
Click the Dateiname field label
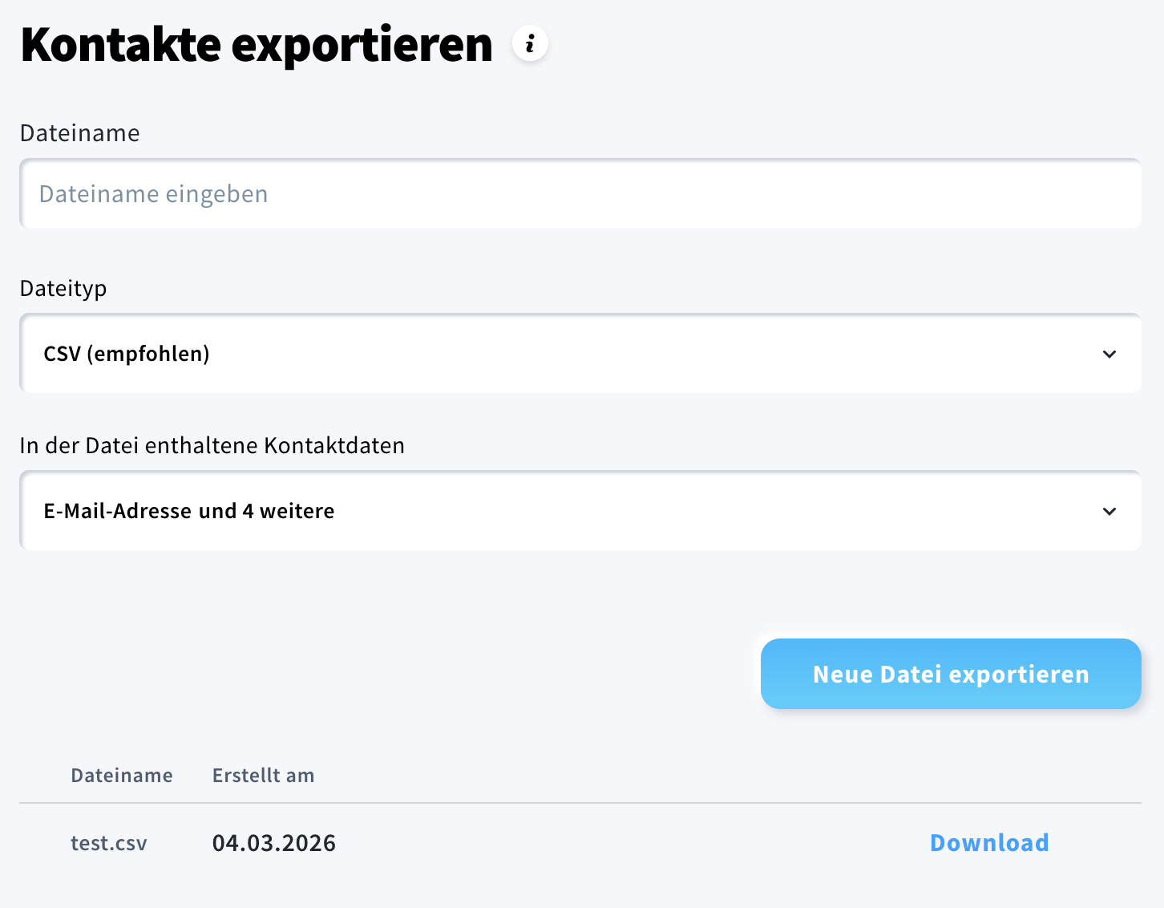79,133
